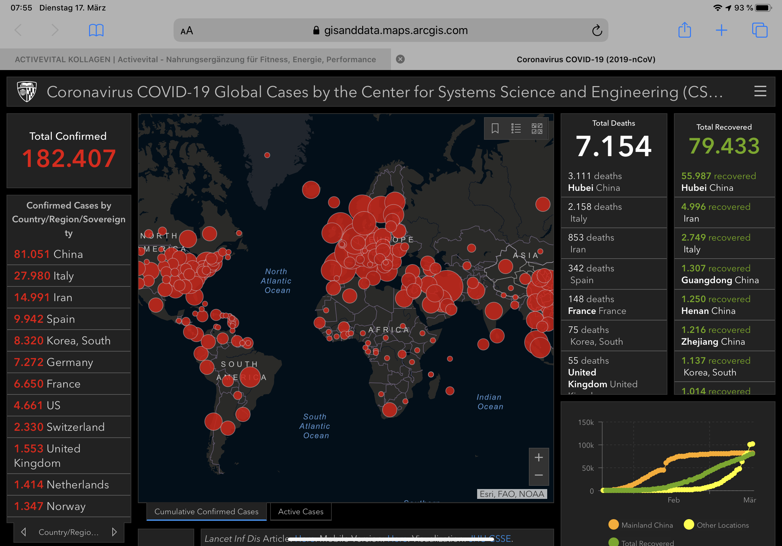Reload the page with the refresh icon

click(x=597, y=30)
